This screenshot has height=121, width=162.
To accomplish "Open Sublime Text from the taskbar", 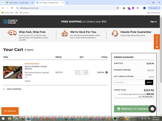I will pyautogui.click(x=121, y=119).
